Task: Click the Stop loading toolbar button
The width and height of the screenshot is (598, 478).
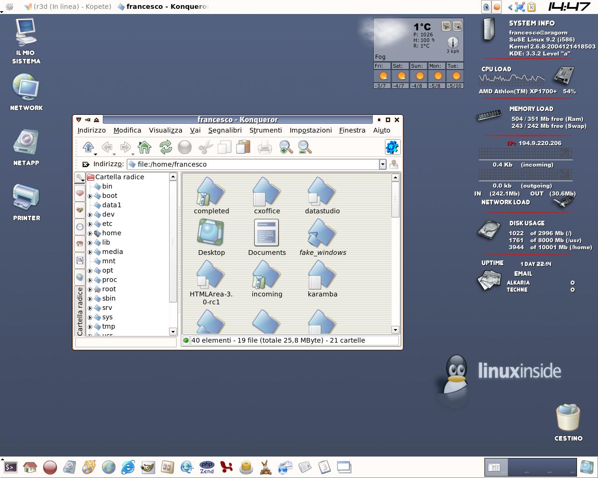Action: point(185,147)
